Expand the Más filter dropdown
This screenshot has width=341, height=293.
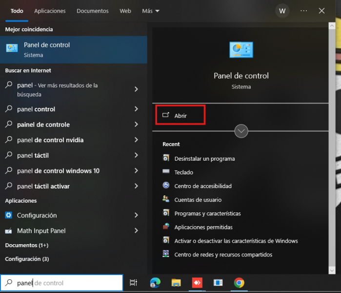(x=150, y=11)
